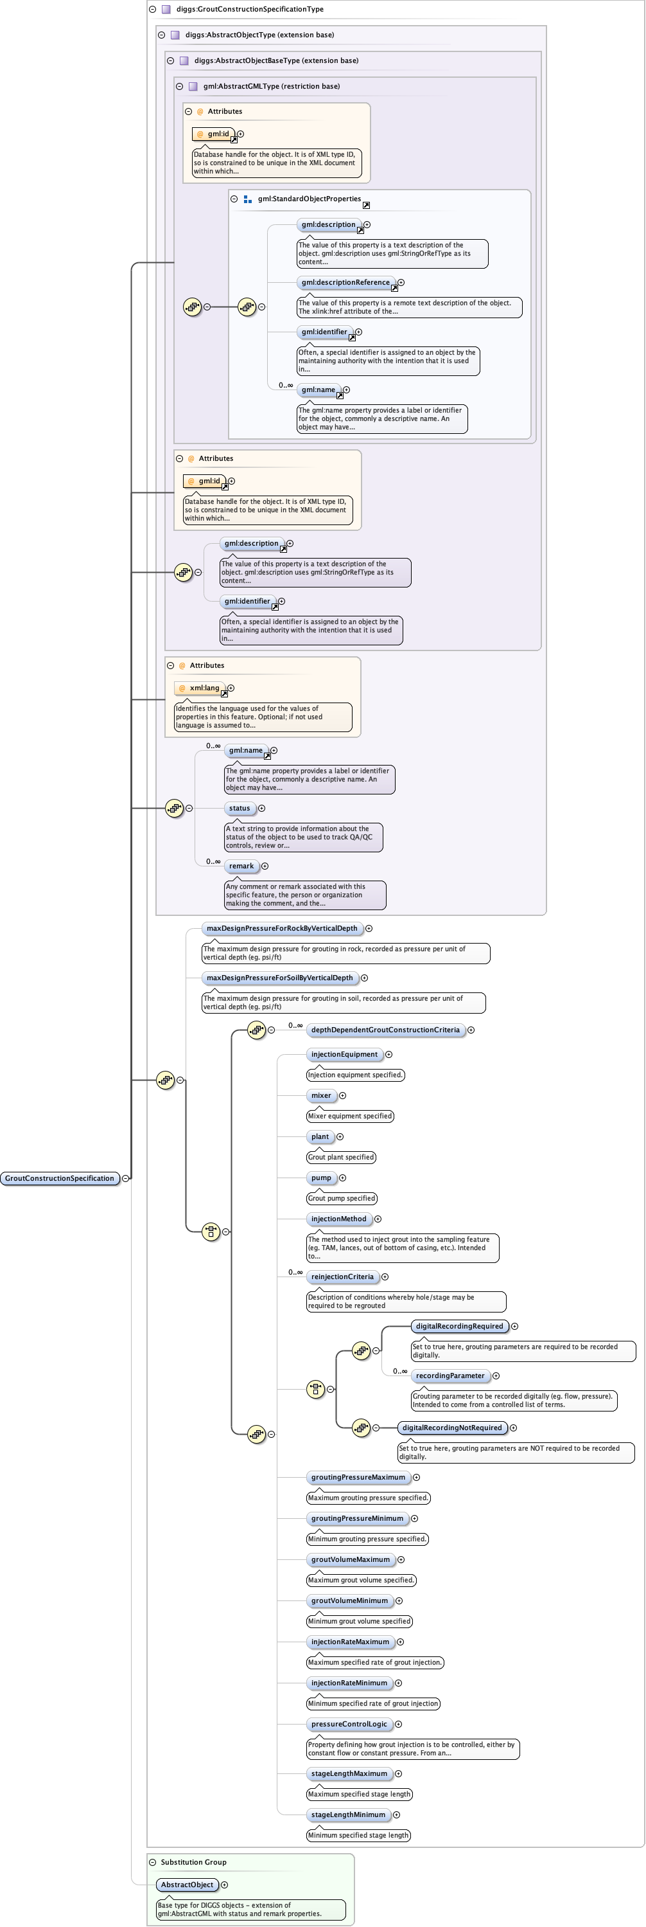Viewport: 646px width, 1927px height.
Task: Click the purple type icon beside diggs:GroutConstructionSpecificationType
Action: tap(166, 9)
